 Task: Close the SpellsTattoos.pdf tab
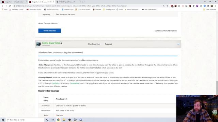(x=80, y=2)
